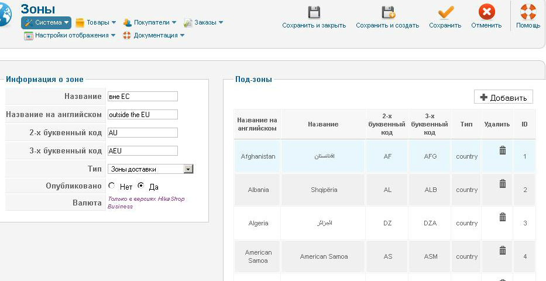Click the Заказы notepad icon
Screen dimensions: 546x281
coord(188,23)
